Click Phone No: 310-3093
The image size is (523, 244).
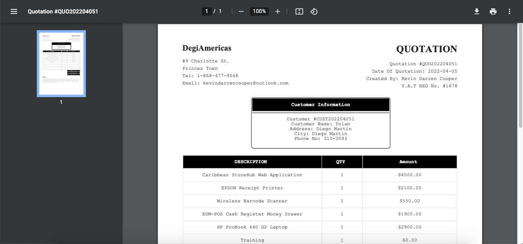click(321, 139)
